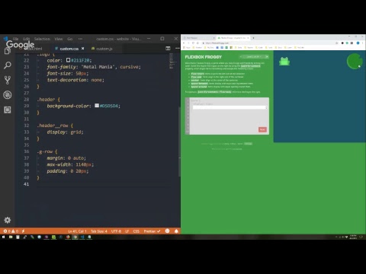Go to previous level in Flexbox Froggy

tap(241, 56)
